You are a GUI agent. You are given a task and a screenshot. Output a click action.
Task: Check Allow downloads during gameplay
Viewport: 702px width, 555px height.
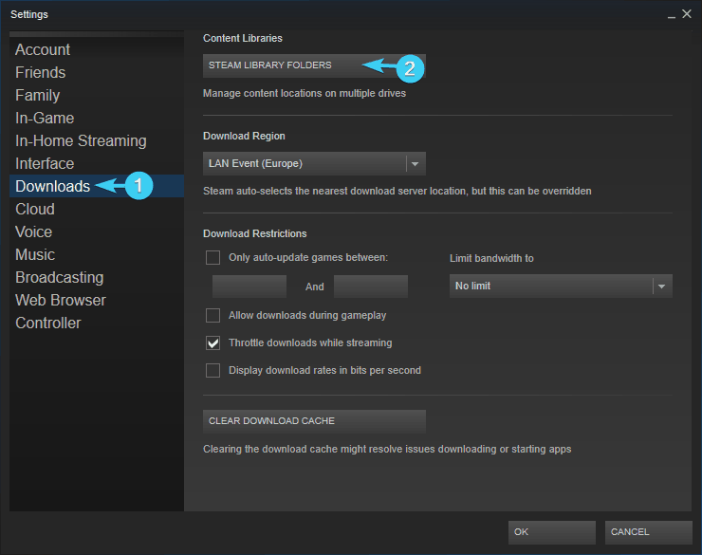coord(213,316)
